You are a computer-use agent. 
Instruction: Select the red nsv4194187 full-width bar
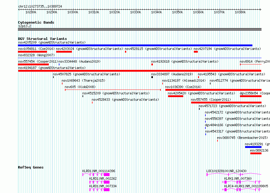click(140, 71)
